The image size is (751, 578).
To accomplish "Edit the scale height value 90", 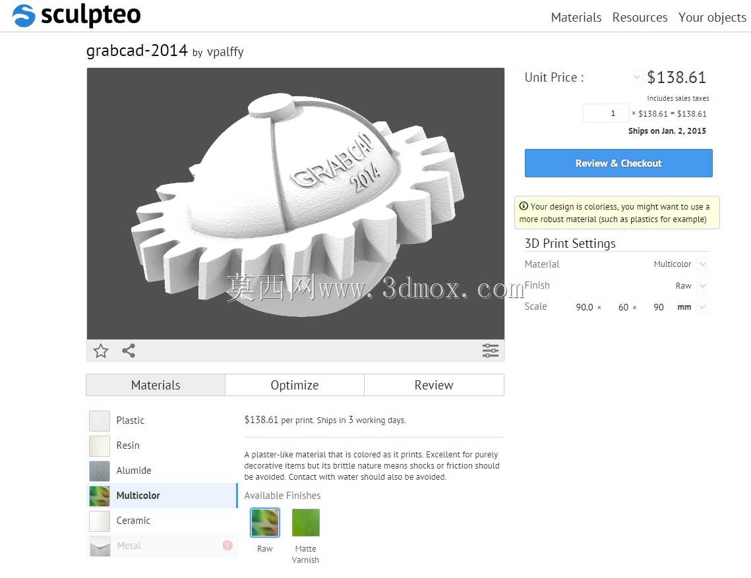I will tap(659, 307).
